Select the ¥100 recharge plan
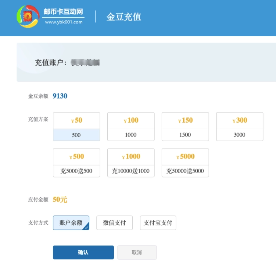The width and height of the screenshot is (276, 268). pos(131,126)
